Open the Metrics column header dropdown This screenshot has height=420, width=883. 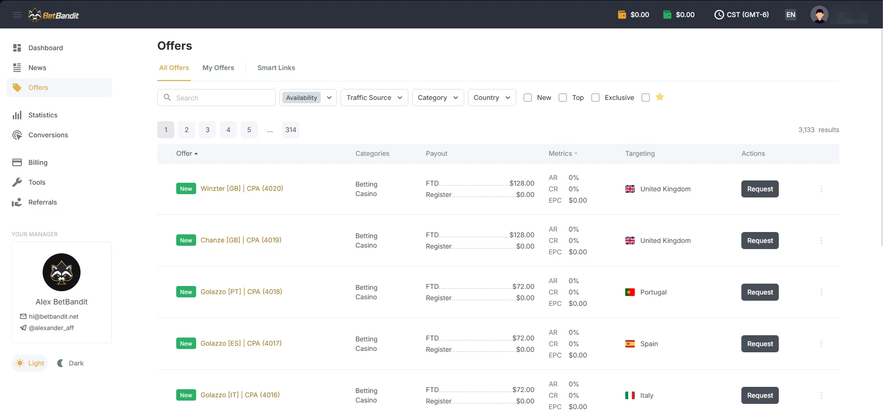(563, 153)
